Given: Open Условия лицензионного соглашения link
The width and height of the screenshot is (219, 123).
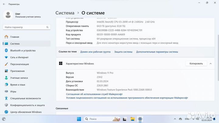Looking at the screenshot, I should (x=127, y=98).
